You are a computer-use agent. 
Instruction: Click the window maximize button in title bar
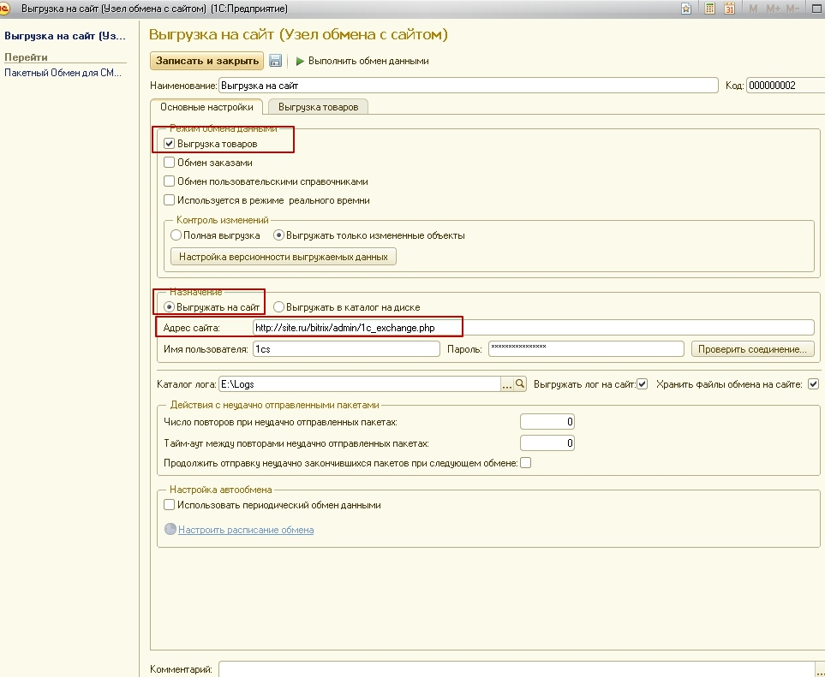click(x=817, y=9)
